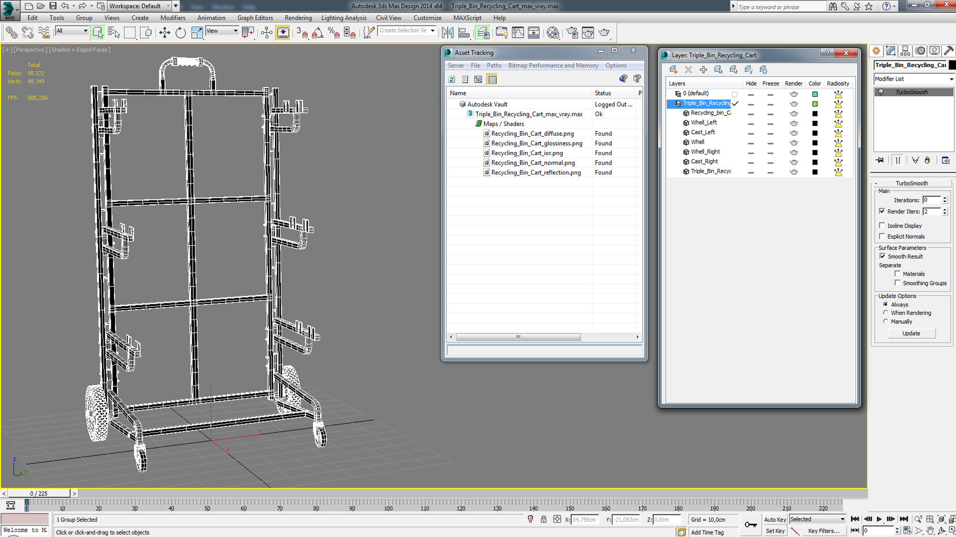The image size is (956, 537).
Task: Click the TurboSmooth Update button
Action: [911, 333]
